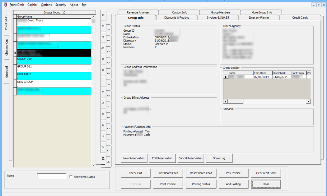327x196 pixels.
Task: Select the Group Info tab
Action: [x=136, y=18]
